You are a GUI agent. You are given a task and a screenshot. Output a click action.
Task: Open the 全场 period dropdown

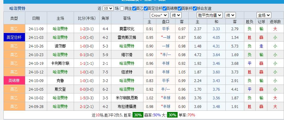[x=264, y=15]
